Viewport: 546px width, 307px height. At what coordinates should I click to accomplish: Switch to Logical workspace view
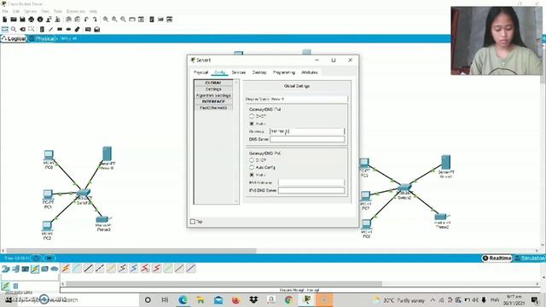coord(14,38)
